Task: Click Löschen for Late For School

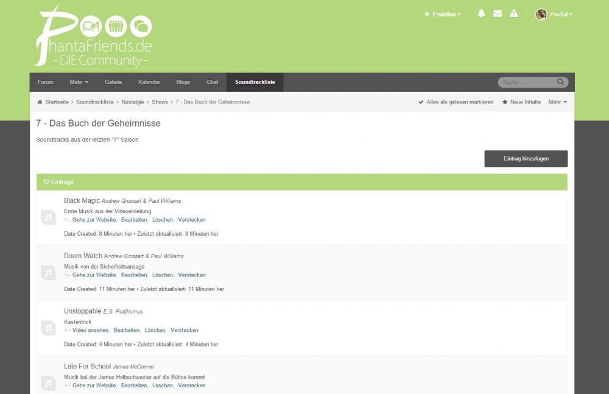Action: (163, 385)
